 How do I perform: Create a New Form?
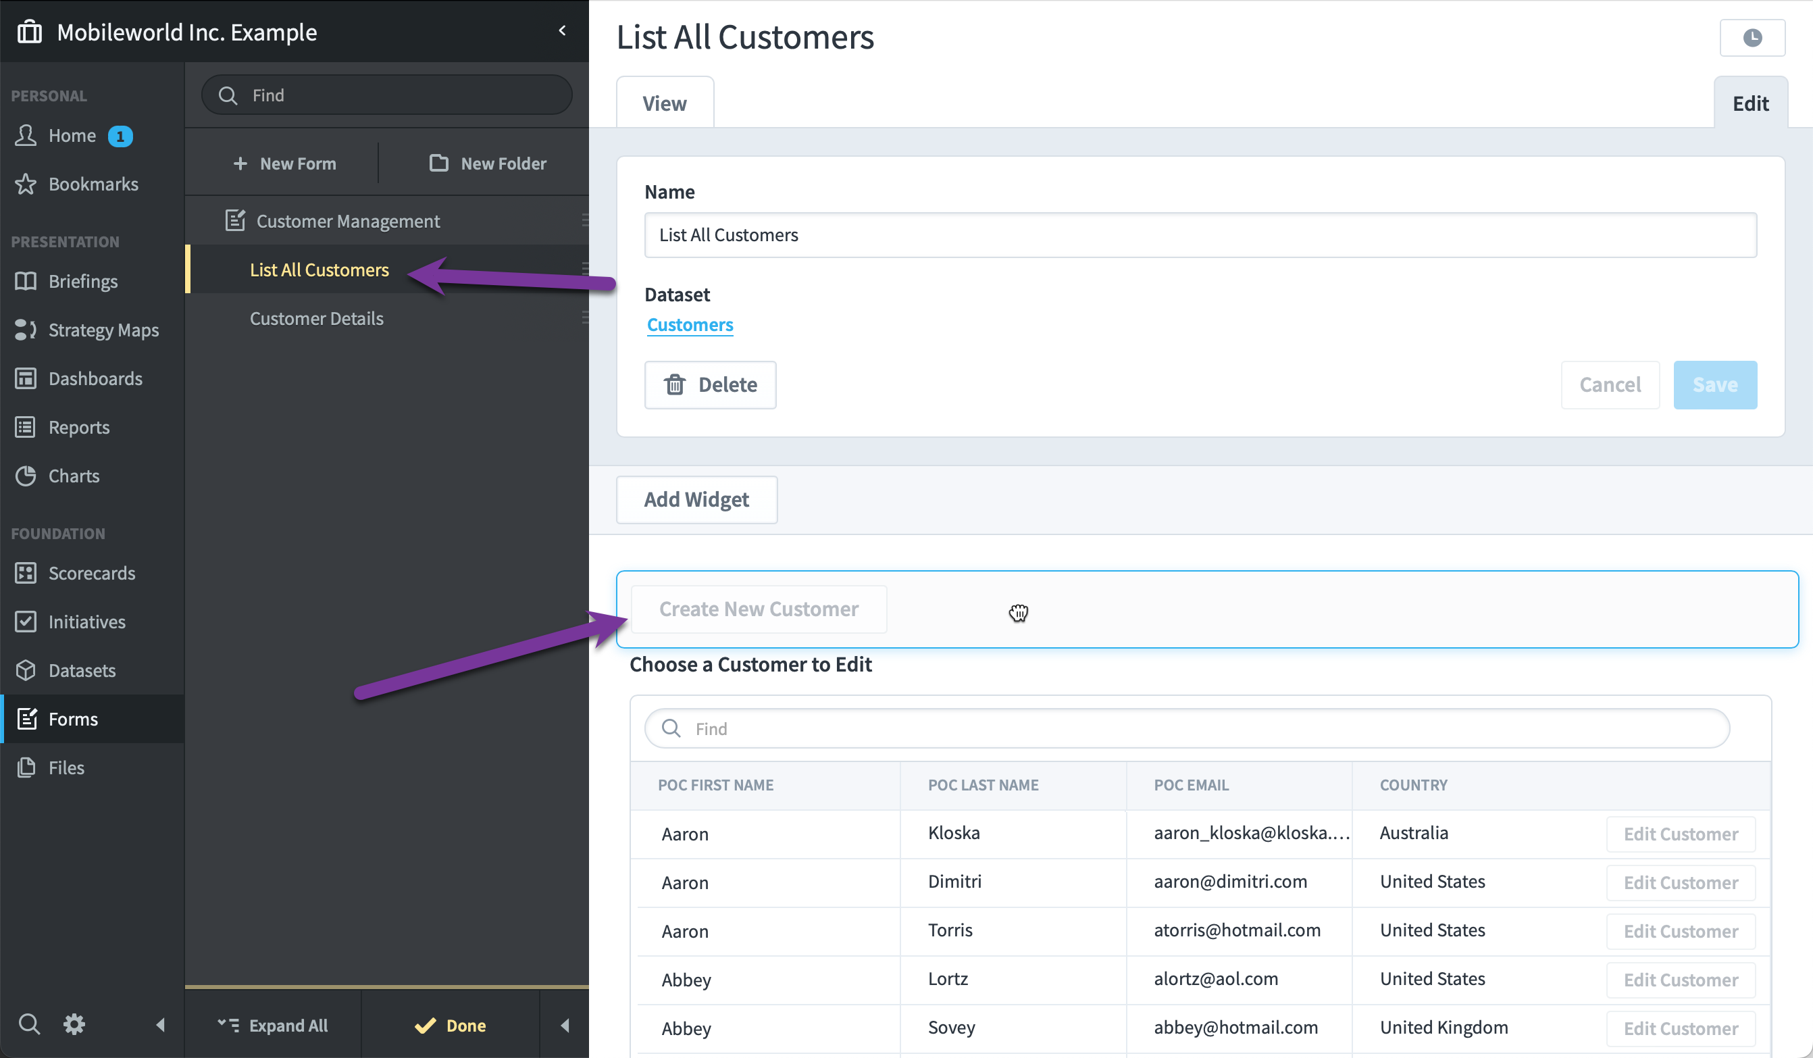tap(284, 163)
